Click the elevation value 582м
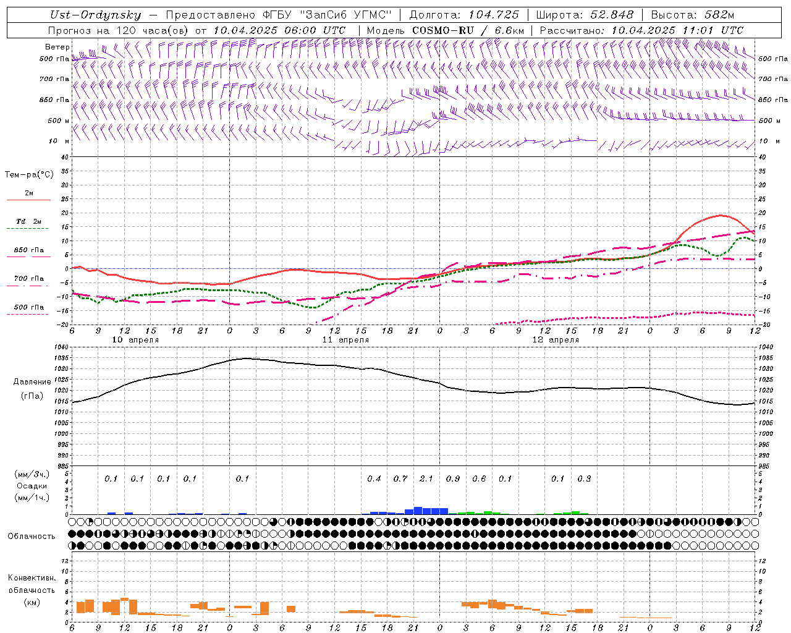 pyautogui.click(x=718, y=15)
